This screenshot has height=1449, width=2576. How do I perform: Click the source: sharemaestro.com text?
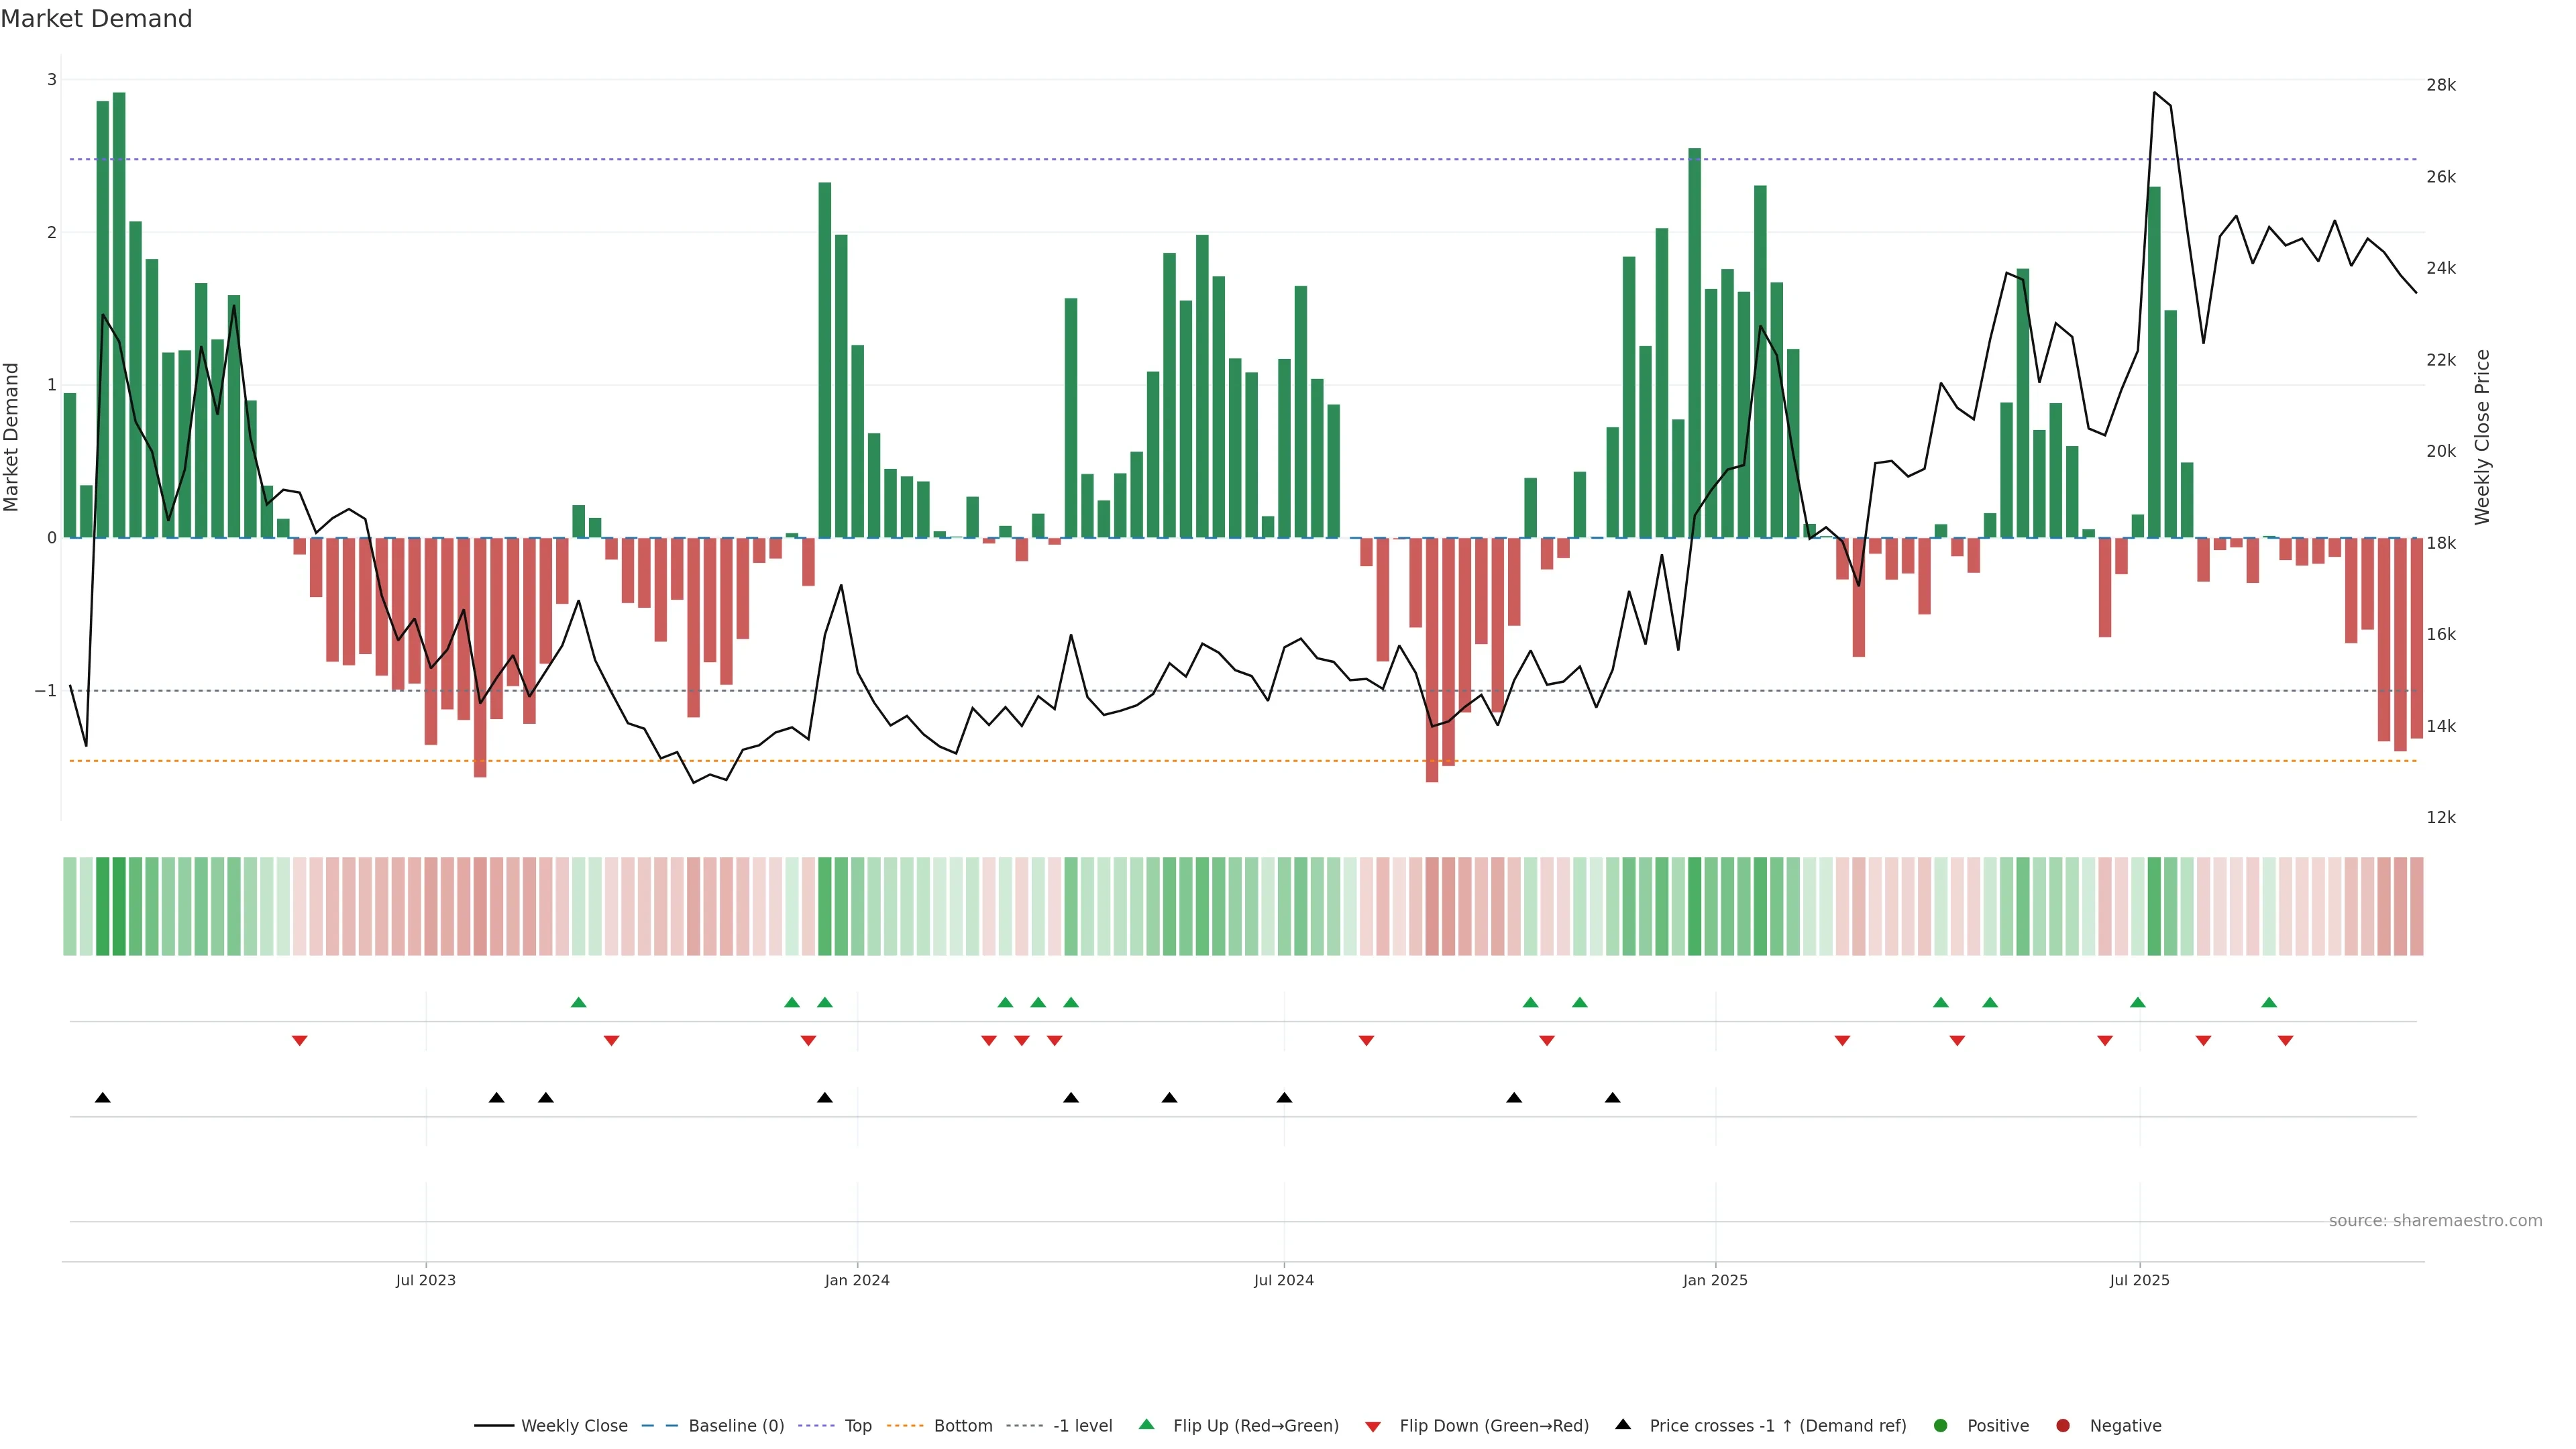2435,1220
